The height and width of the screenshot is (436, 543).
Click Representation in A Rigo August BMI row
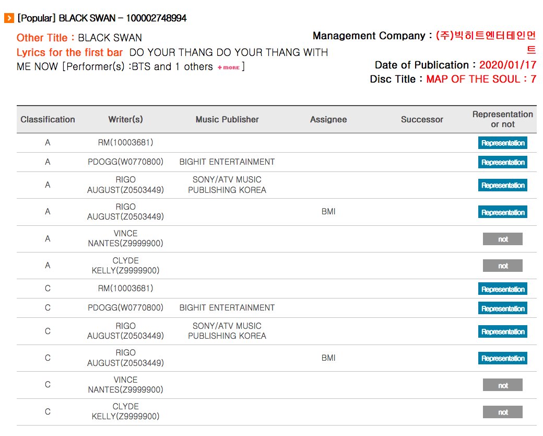(502, 212)
